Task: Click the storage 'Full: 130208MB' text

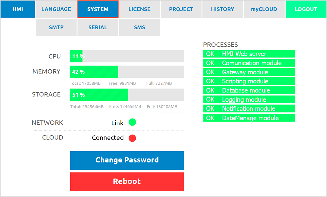Action: pyautogui.click(x=162, y=107)
